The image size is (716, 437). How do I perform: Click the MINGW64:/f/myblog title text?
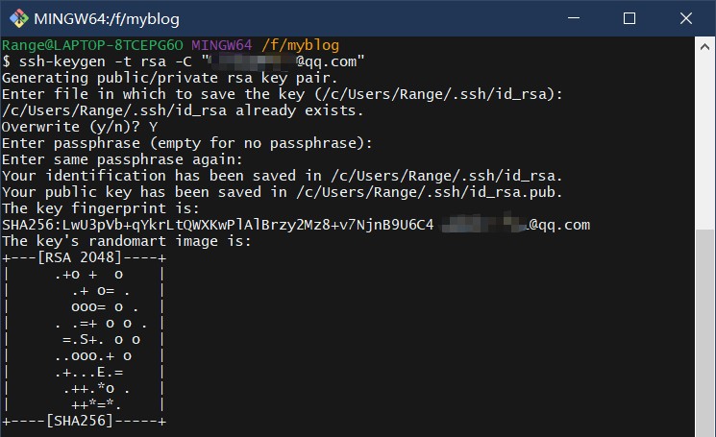(x=107, y=19)
